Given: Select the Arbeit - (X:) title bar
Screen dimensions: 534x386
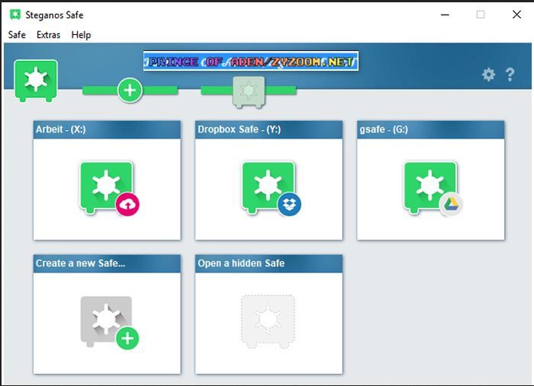Looking at the screenshot, I should tap(107, 129).
